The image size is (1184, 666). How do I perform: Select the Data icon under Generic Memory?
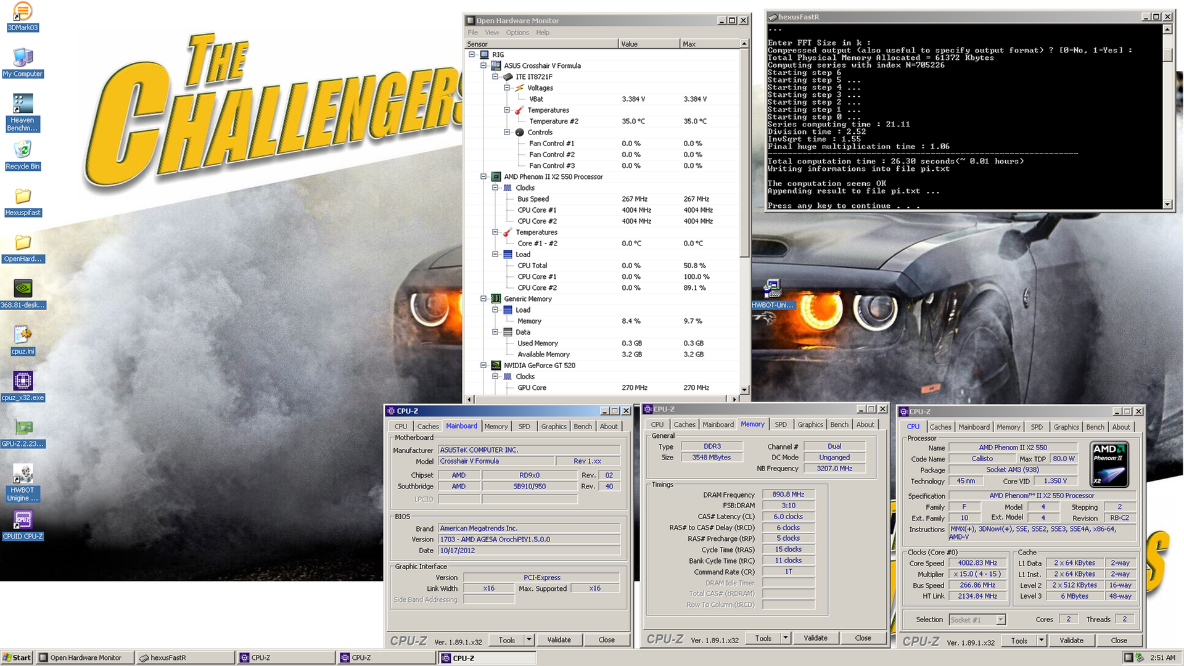tap(508, 332)
